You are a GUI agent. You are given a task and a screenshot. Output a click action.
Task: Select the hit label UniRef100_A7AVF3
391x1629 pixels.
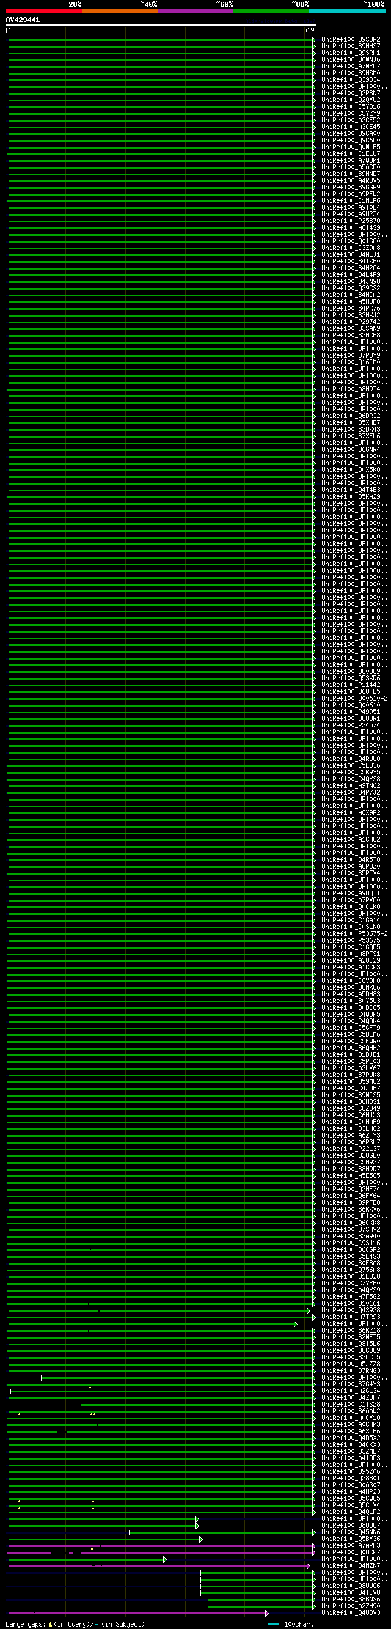click(x=351, y=1545)
